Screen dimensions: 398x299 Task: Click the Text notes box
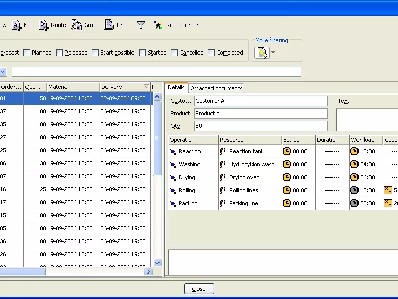point(367,120)
